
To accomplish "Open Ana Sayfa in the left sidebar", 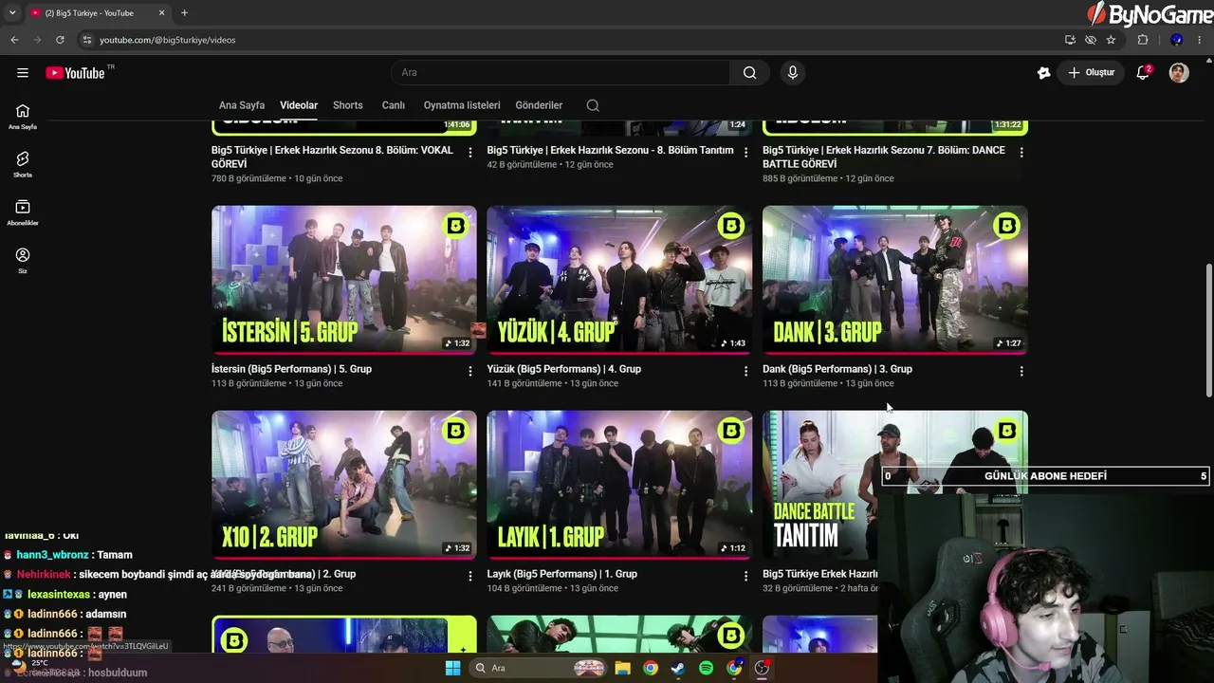I will [x=23, y=117].
